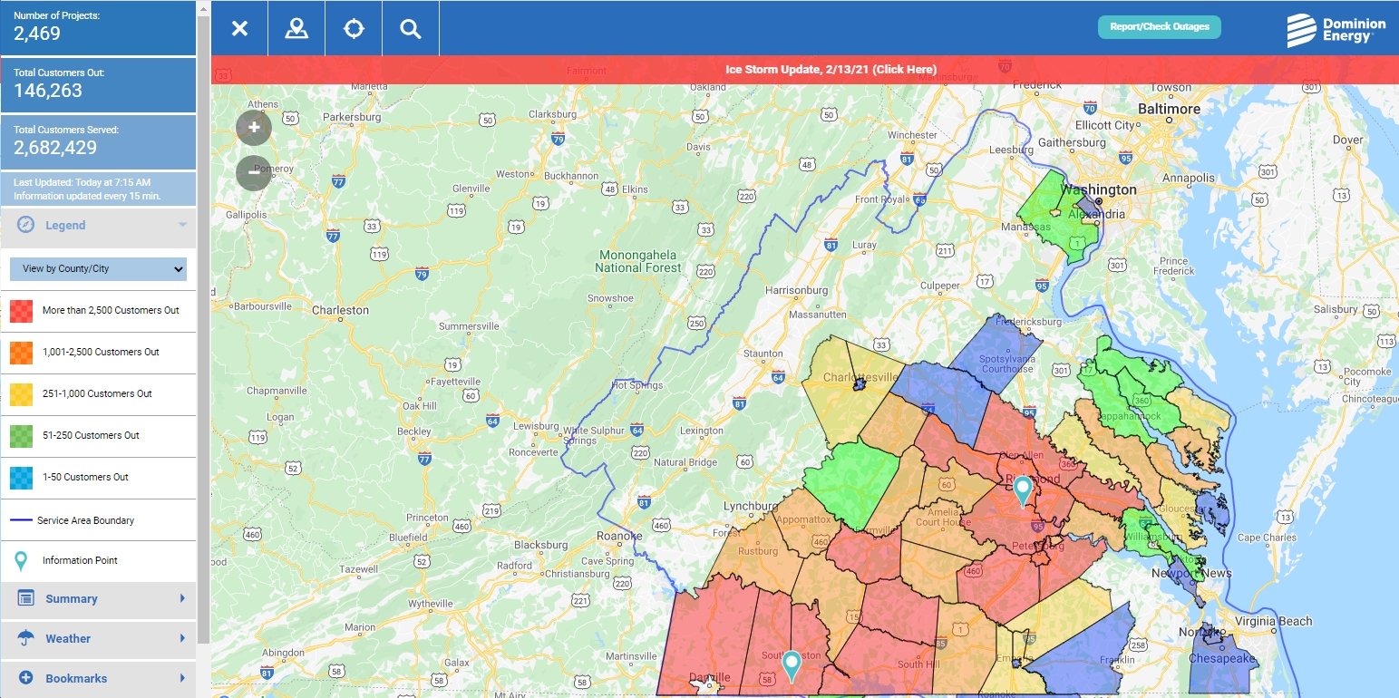This screenshot has width=1399, height=698.
Task: Expand the Summary section arrow
Action: pos(182,598)
